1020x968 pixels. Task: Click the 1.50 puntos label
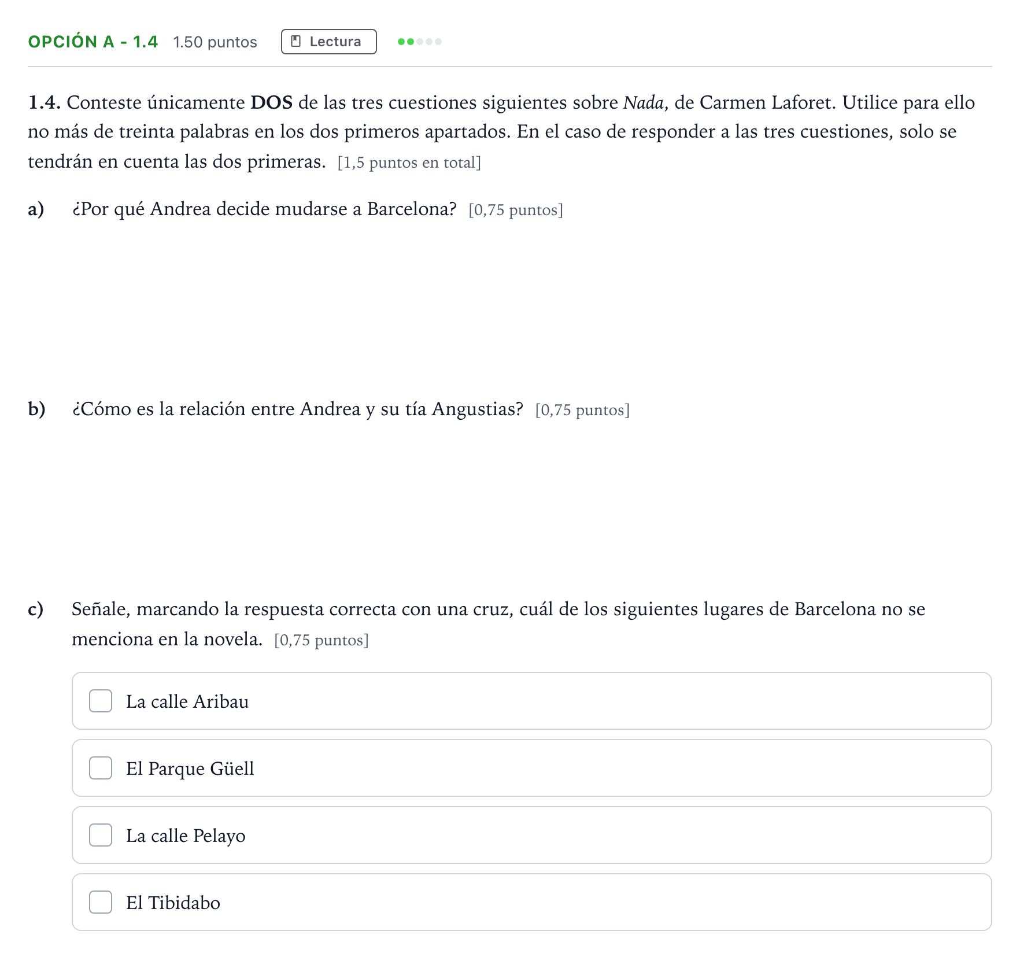[215, 42]
